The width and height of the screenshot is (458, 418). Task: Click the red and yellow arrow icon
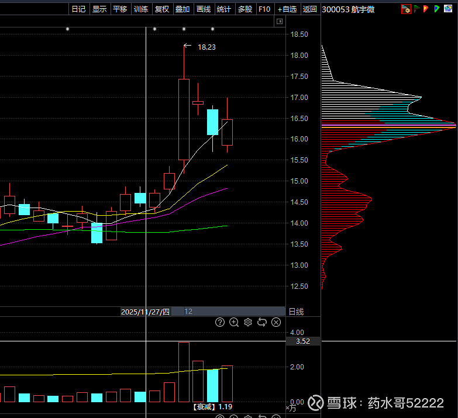pos(426,9)
